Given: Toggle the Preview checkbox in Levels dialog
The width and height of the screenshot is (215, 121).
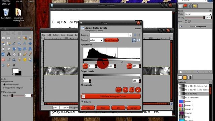Looking at the screenshot, I should pos(82,102).
